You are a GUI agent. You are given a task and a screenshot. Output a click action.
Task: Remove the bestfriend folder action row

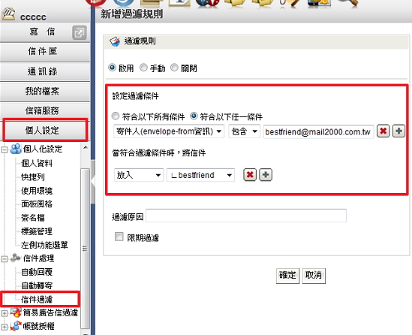[x=250, y=175]
